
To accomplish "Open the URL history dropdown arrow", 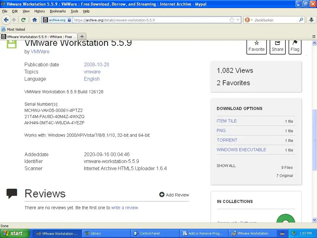I will pyautogui.click(x=238, y=20).
